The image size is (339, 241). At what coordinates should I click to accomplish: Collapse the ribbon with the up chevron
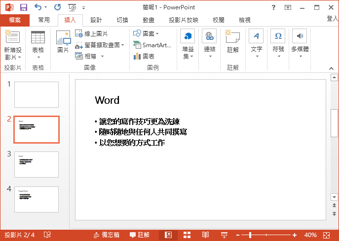[x=331, y=68]
